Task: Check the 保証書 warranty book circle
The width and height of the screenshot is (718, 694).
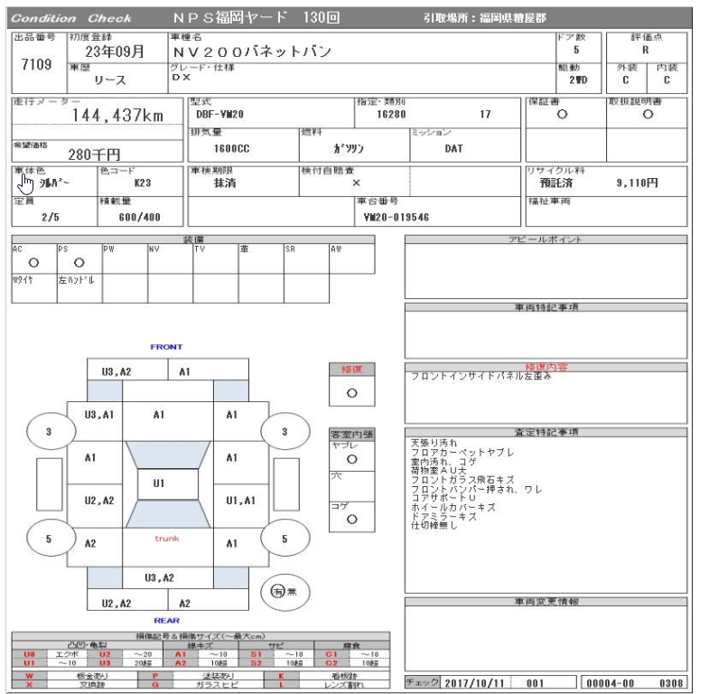Action: coord(563,116)
